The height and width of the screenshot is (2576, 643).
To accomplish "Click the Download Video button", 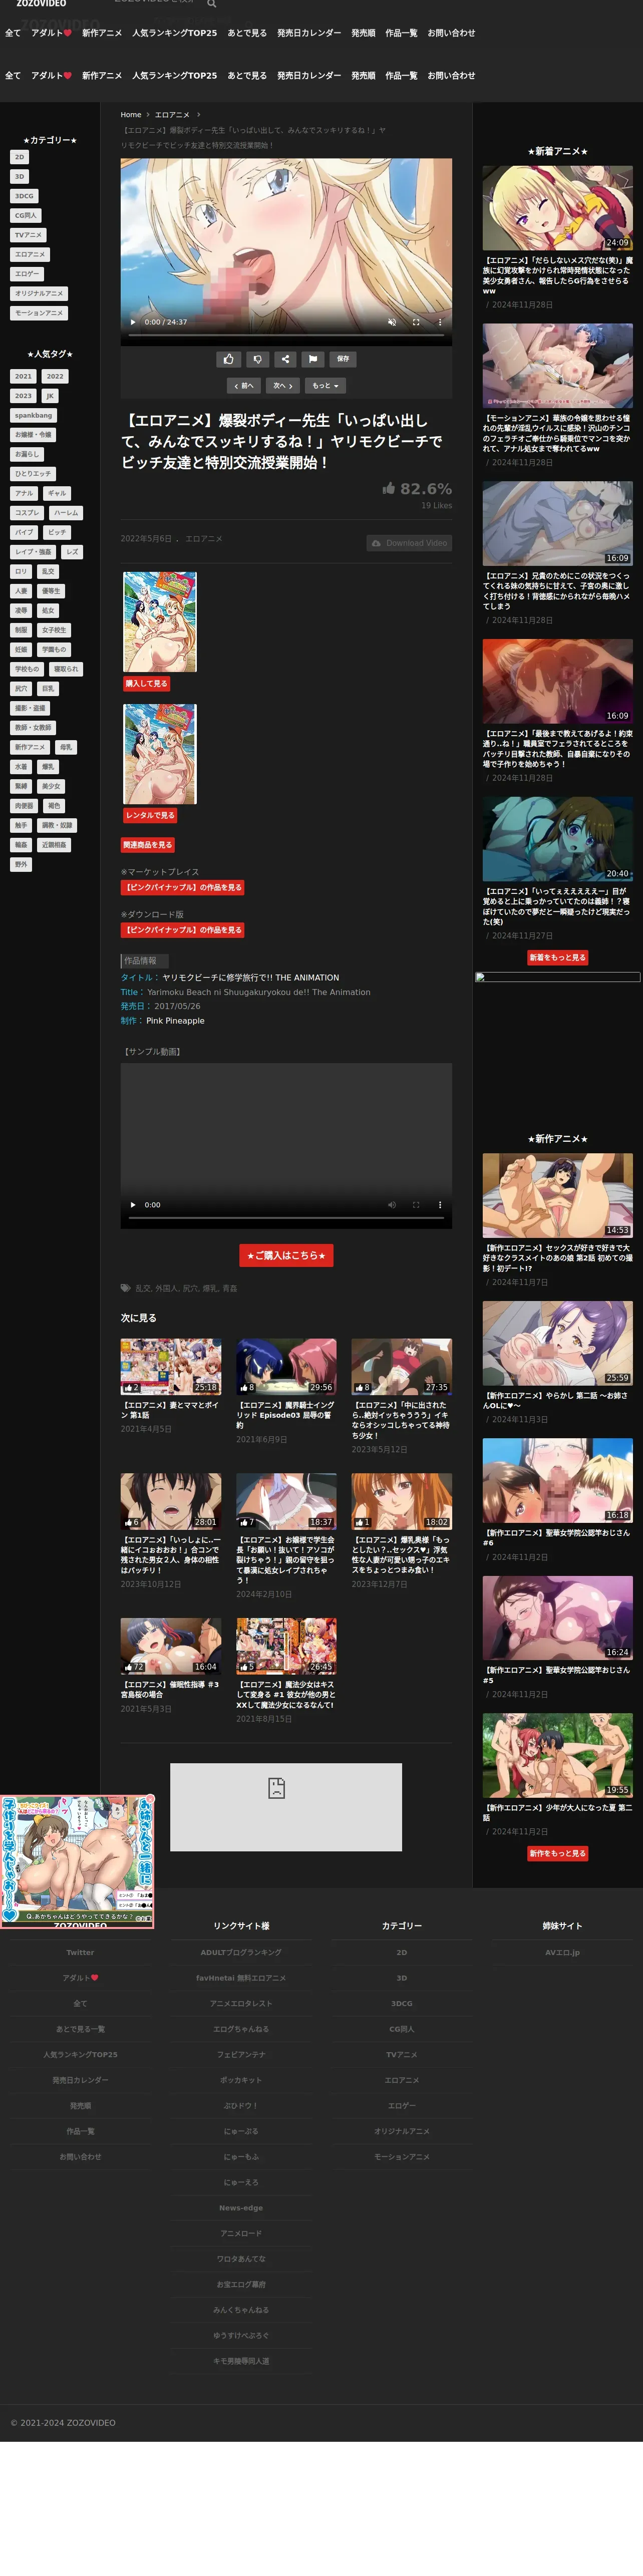I will [x=409, y=543].
